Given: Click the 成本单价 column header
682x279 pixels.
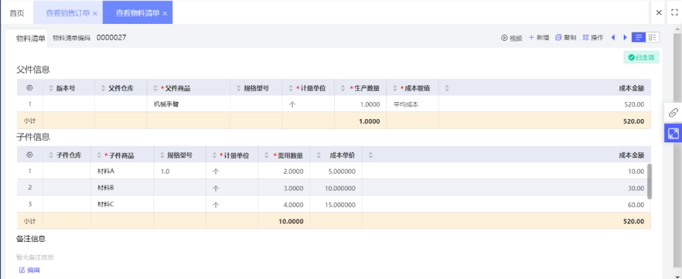Looking at the screenshot, I should [342, 155].
